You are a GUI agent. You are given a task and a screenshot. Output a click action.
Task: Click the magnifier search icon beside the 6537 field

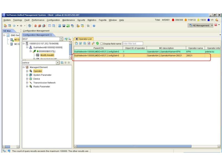(69, 39)
